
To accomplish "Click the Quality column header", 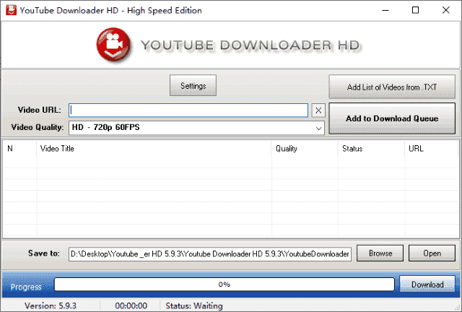I will [x=305, y=149].
